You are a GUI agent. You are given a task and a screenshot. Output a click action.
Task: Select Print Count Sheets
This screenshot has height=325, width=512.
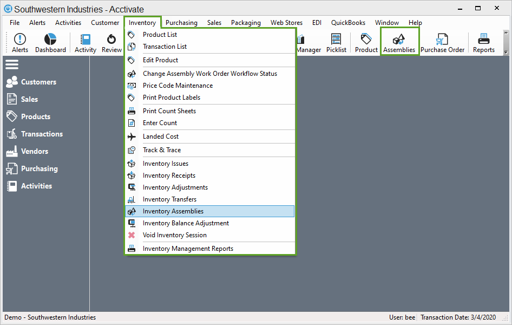210,111
